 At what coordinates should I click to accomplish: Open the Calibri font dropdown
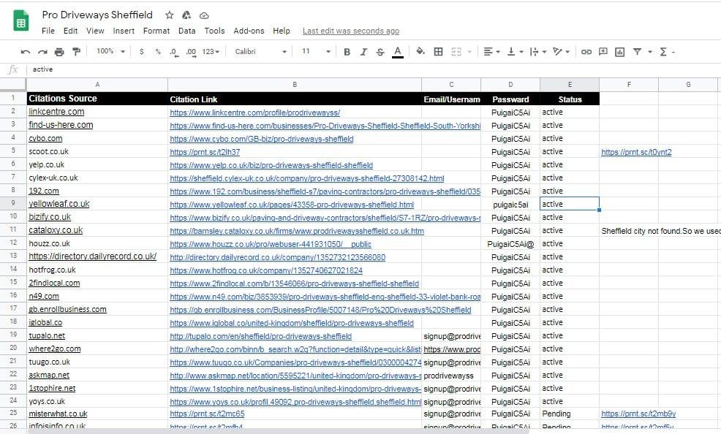(x=261, y=52)
